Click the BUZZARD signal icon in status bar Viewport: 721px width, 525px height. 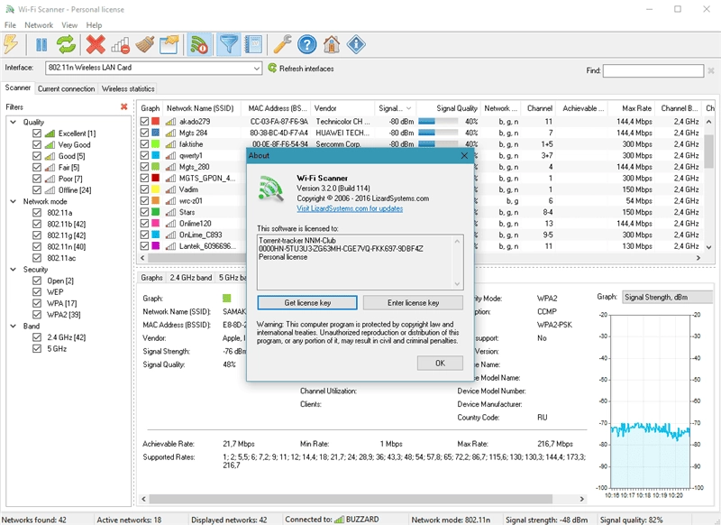pos(339,520)
